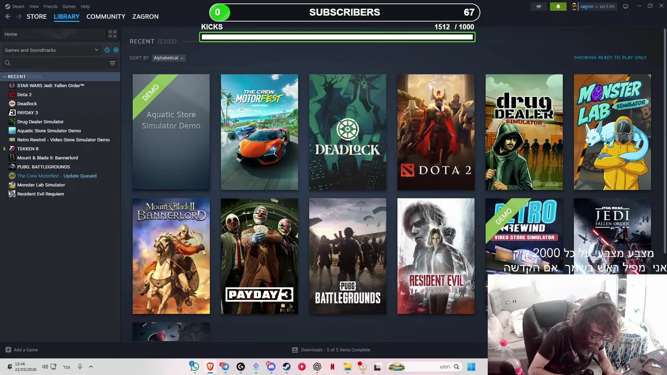Switch to the STORE tab
Screen dimensions: 667x375
[x=36, y=17]
